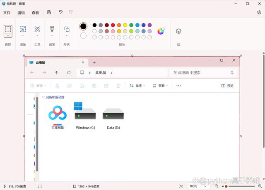Expand the Shapes dropdown chevron
Screen dimensions: 265x190
click(67, 36)
